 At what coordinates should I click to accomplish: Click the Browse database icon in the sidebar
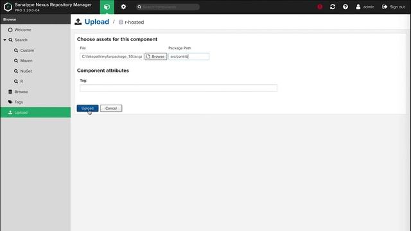(x=10, y=92)
